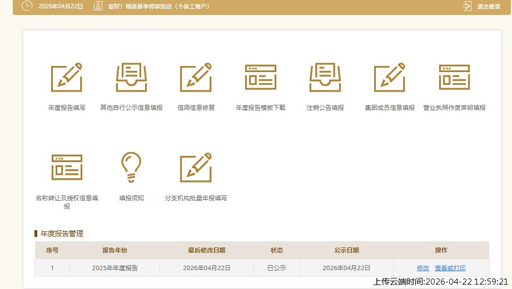Click the 2025年年度报告 table cell
Viewport: 512px width, 289px height.
[x=115, y=268]
